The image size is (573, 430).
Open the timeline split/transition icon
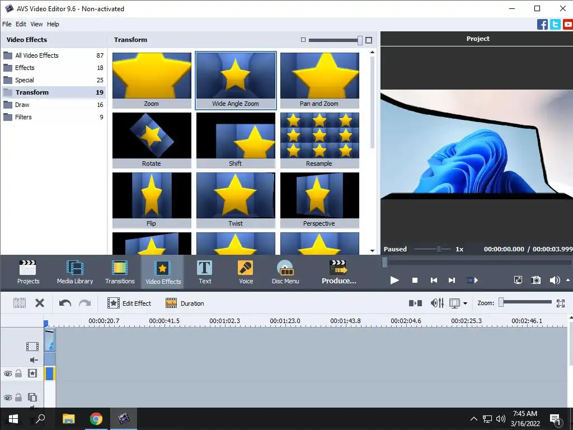coord(415,303)
